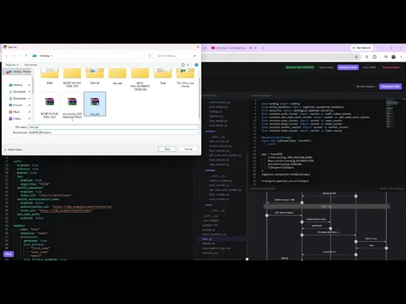
Task: Select Music in the navigation pane
Action: coord(17,111)
